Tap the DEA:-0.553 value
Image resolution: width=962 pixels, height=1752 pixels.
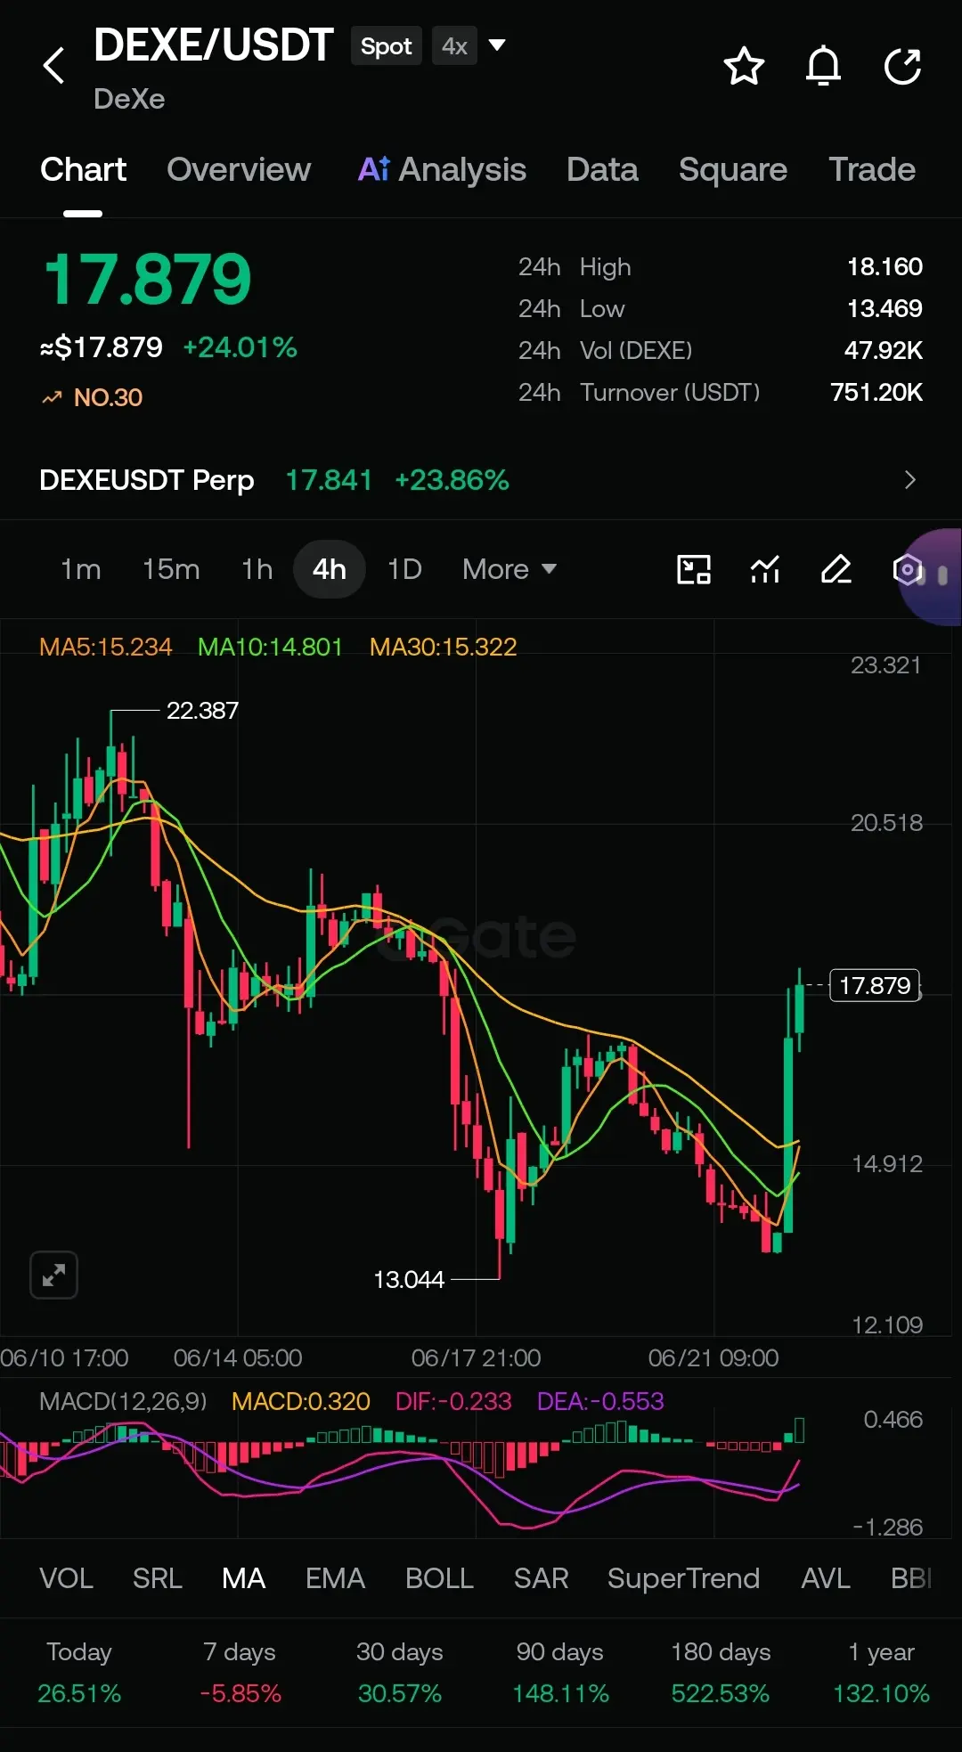tap(600, 1401)
